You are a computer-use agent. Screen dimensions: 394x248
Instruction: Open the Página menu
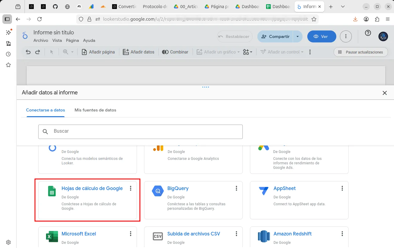[72, 40]
